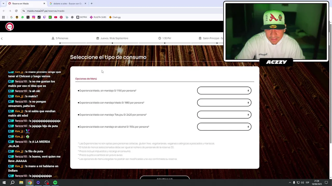Open the tab search dropdown arrow

[x=3, y=4]
